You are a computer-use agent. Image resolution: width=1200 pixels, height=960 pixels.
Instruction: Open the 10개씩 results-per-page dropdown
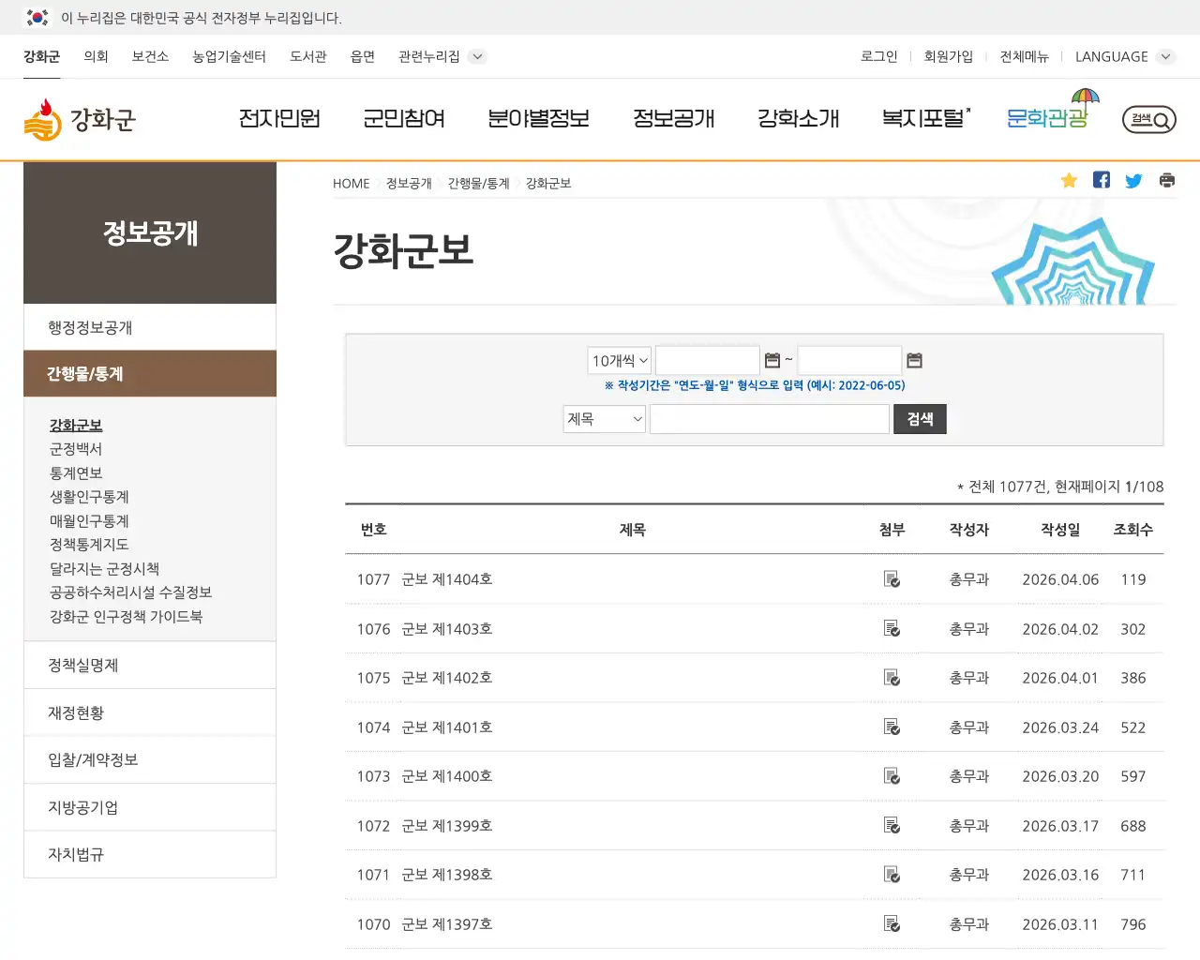(618, 359)
